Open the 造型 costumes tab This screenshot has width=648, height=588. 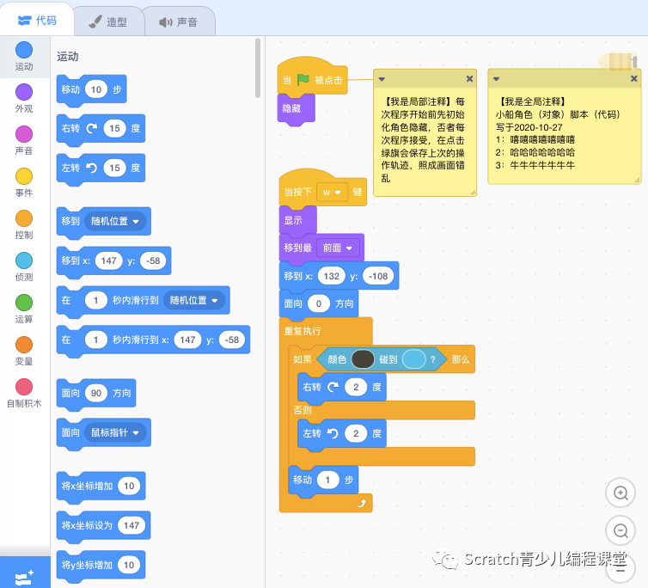108,21
